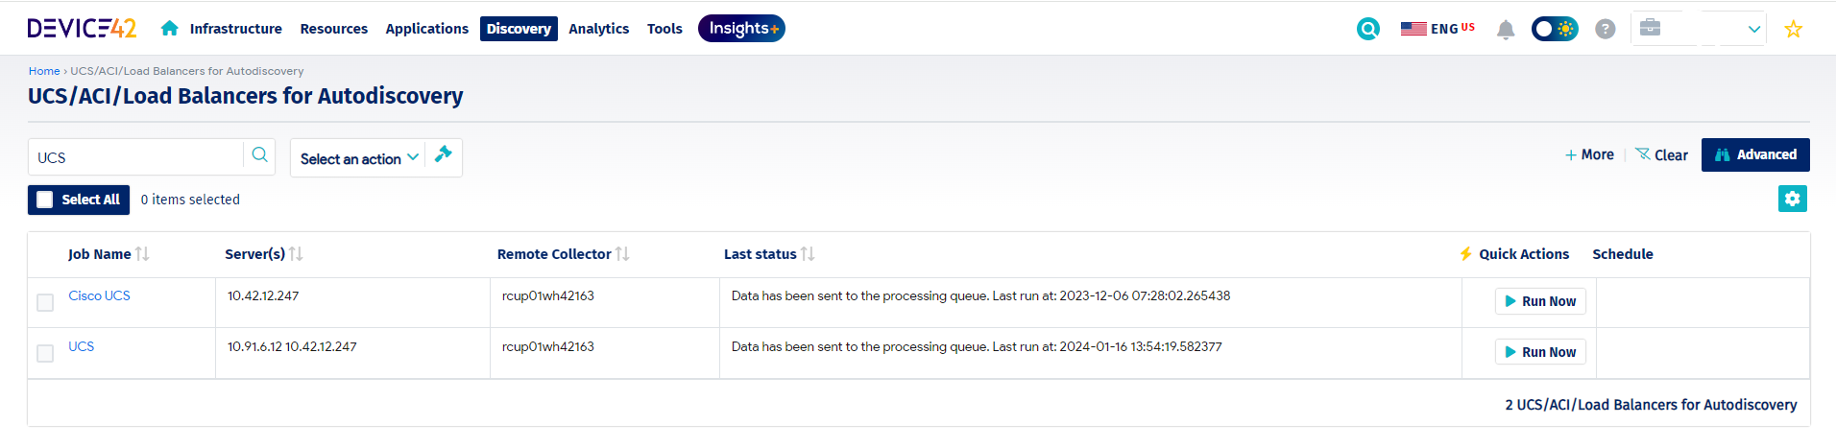Click the UCS search input field

135,157
